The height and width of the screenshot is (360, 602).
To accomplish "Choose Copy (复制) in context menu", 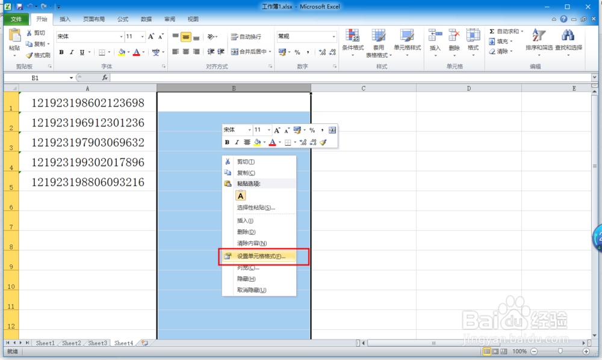I will pos(259,173).
